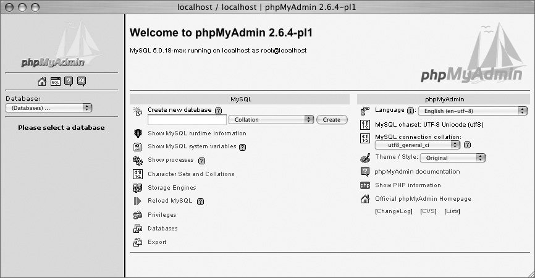Open Show MySQL runtime information link
Image resolution: width=535 pixels, height=278 pixels.
click(x=197, y=133)
